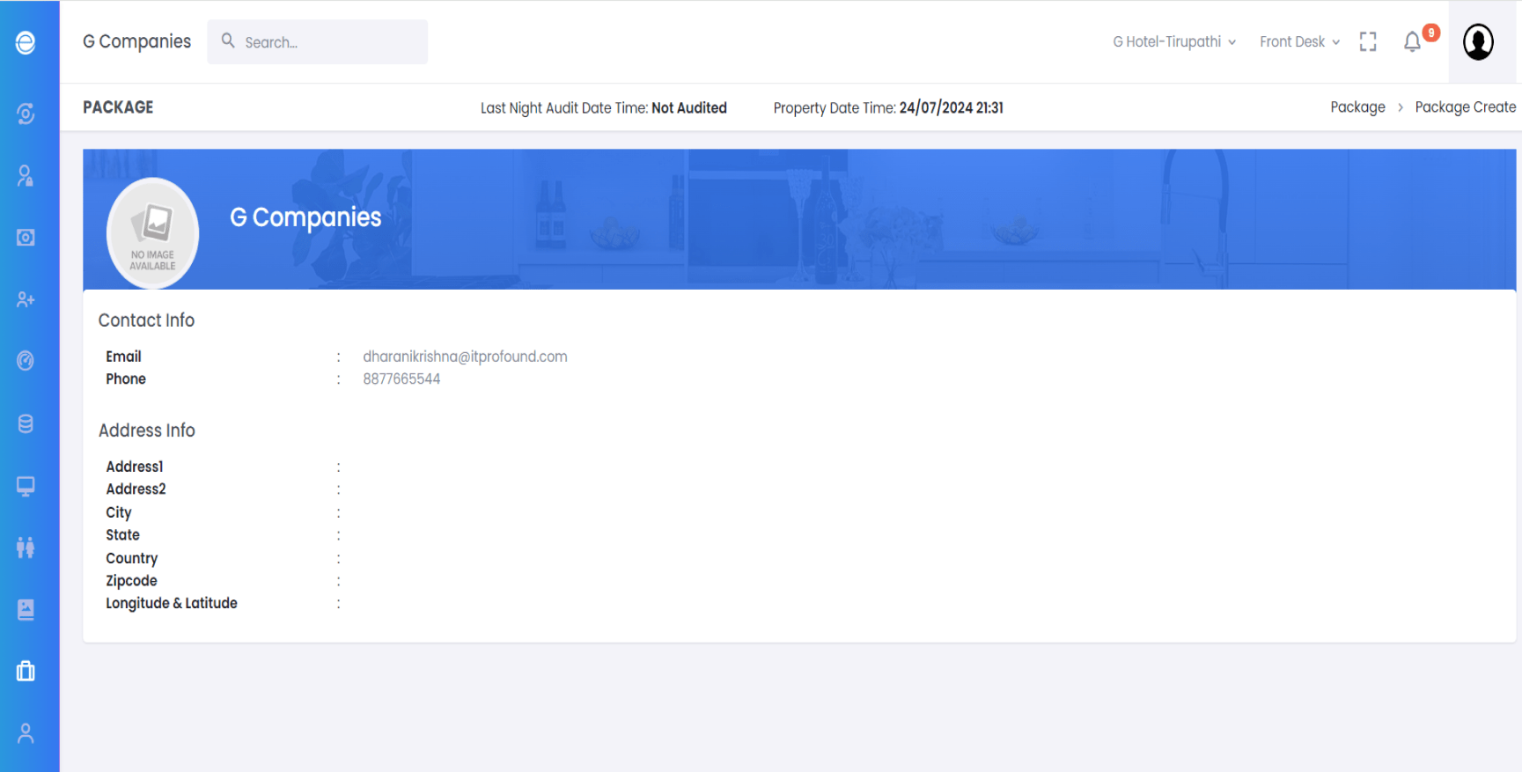Click property date 24/07/2024 21:31
This screenshot has height=772, width=1522.
coord(951,107)
